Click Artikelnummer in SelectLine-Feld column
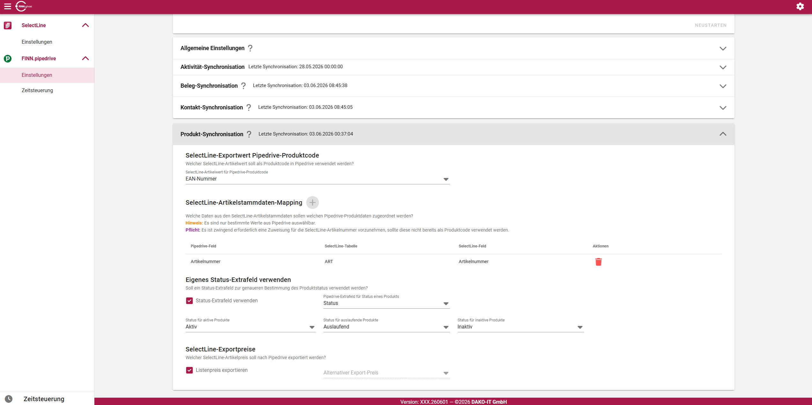Viewport: 812px width, 405px height. tap(474, 262)
